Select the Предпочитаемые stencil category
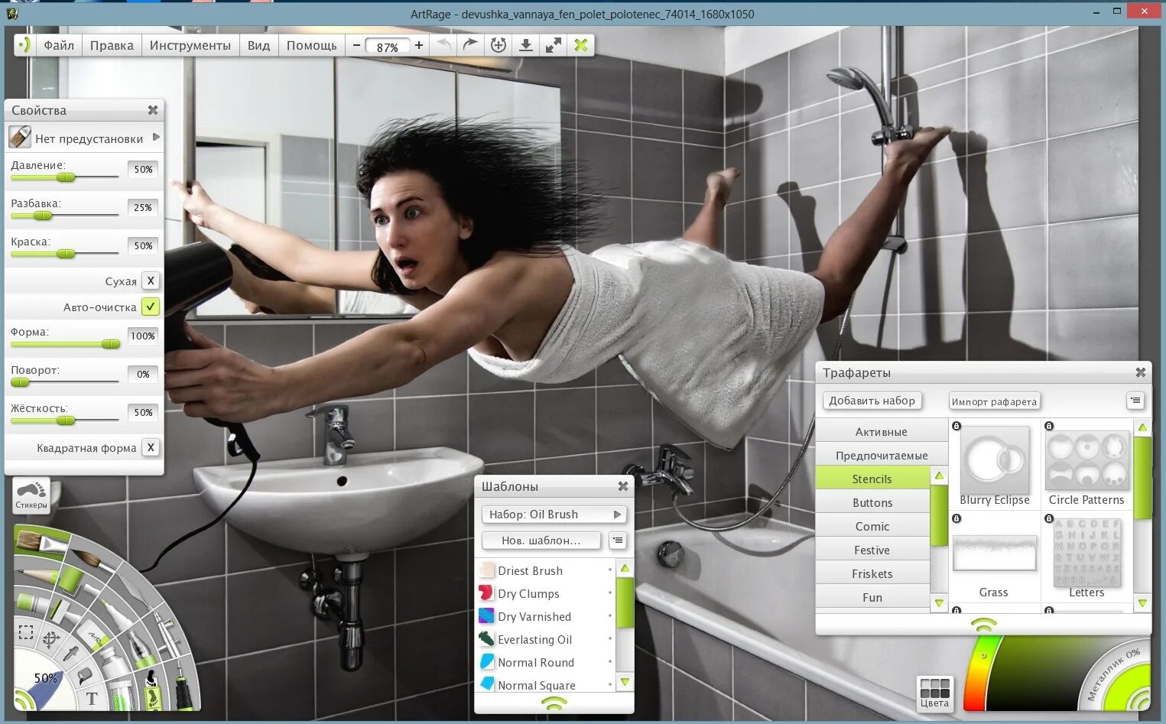The height and width of the screenshot is (724, 1166). (x=882, y=455)
